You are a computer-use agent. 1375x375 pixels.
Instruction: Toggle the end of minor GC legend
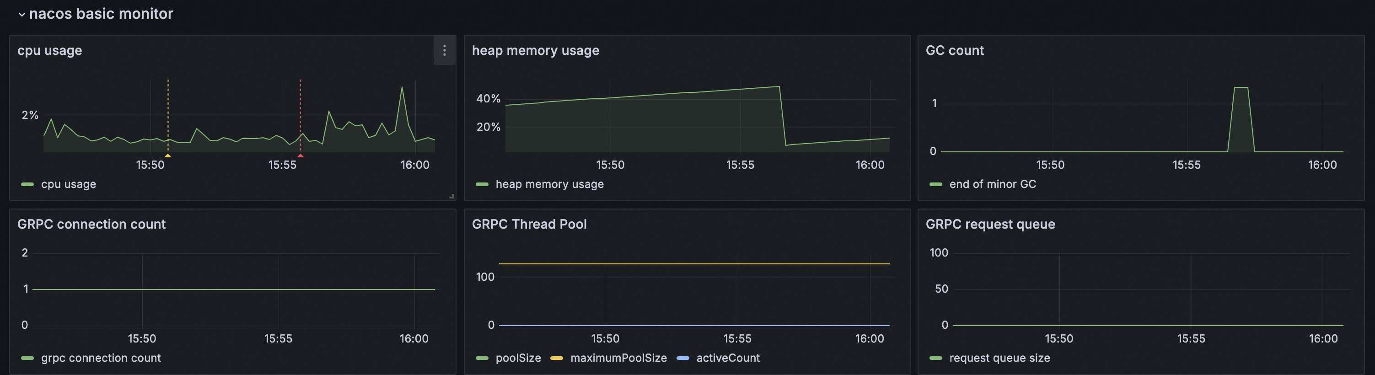[x=992, y=184]
